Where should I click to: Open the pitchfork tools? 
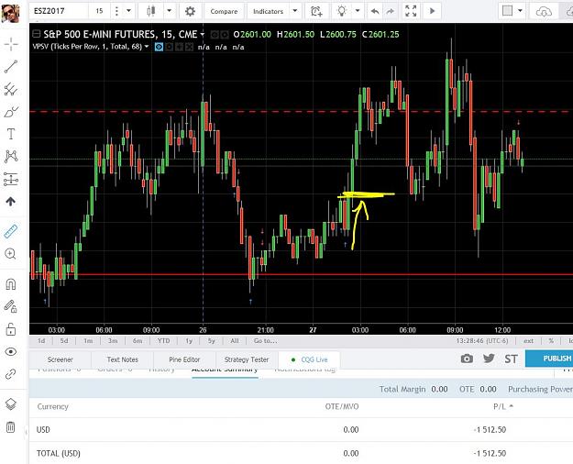coord(11,90)
